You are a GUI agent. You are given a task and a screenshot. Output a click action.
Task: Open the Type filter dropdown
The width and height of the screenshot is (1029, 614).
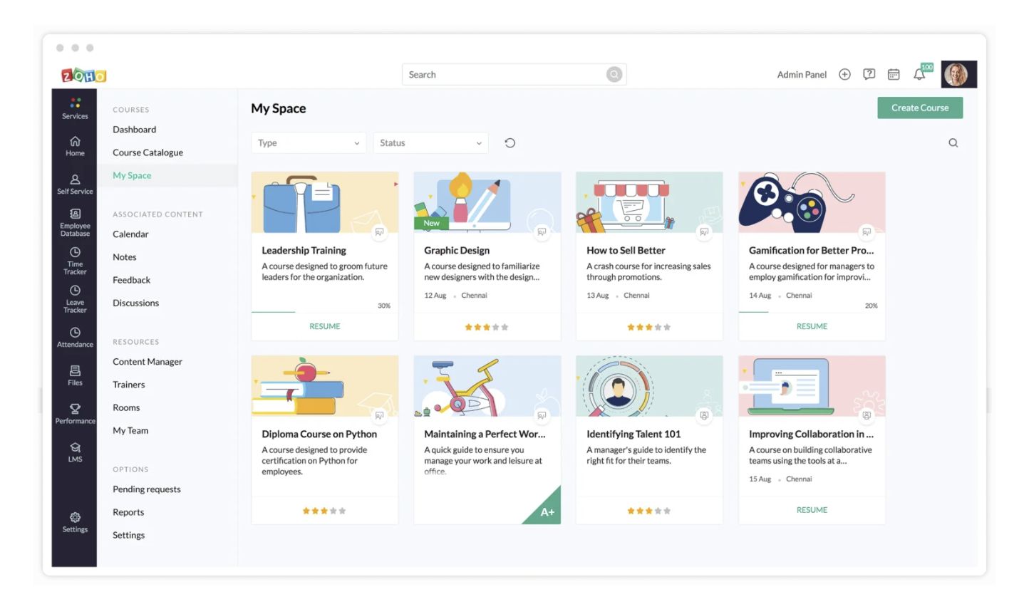point(308,142)
